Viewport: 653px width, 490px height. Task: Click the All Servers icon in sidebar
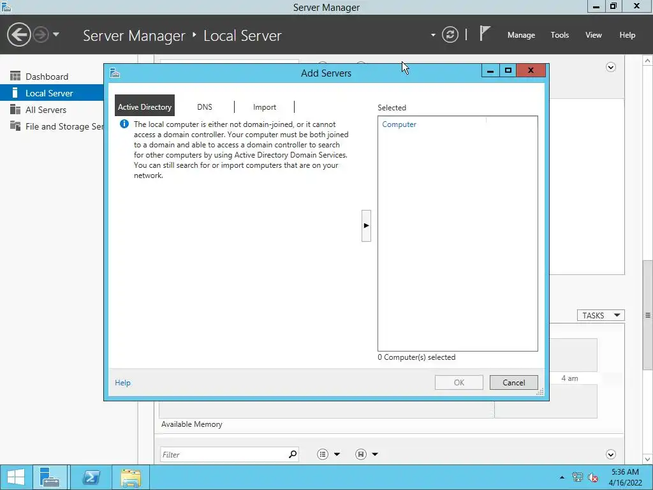click(15, 110)
